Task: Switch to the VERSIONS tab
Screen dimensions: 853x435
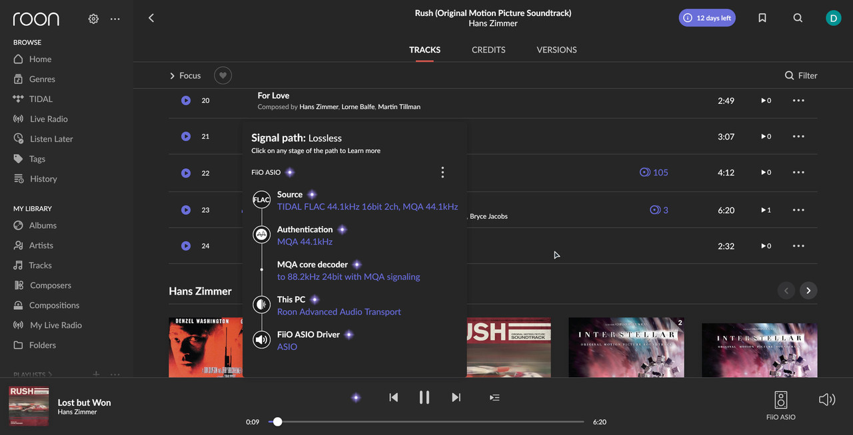Action: (x=556, y=50)
